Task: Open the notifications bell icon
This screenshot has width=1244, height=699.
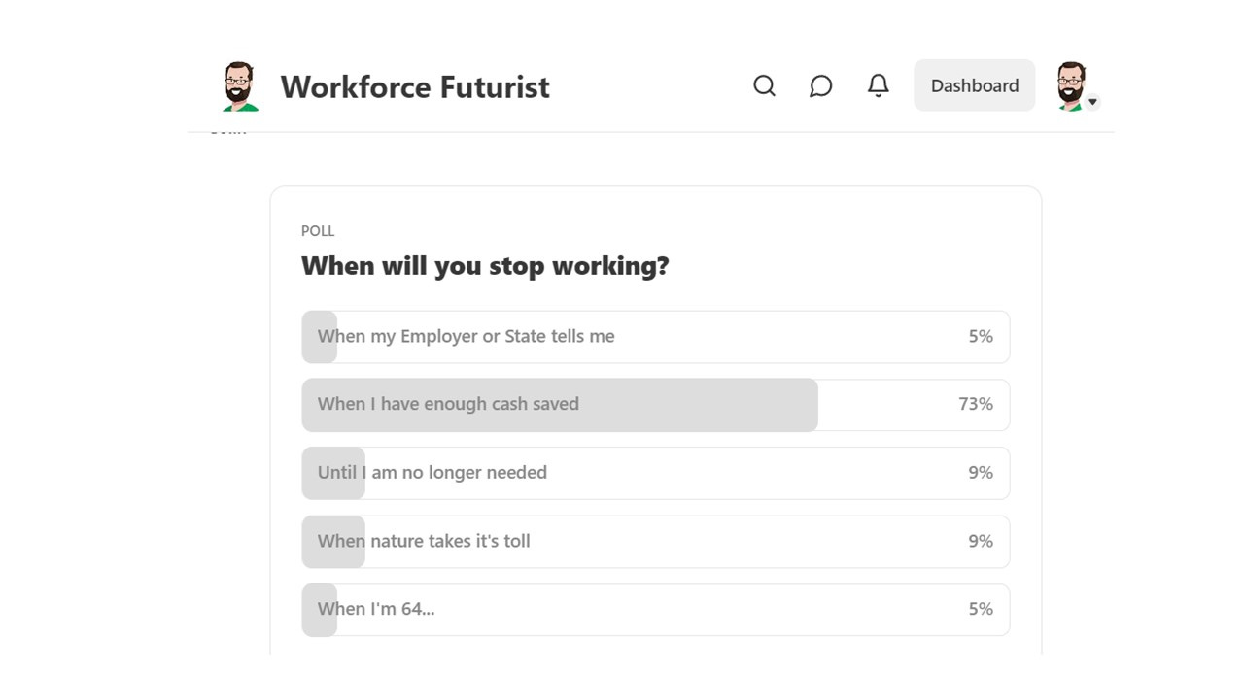Action: coord(878,85)
